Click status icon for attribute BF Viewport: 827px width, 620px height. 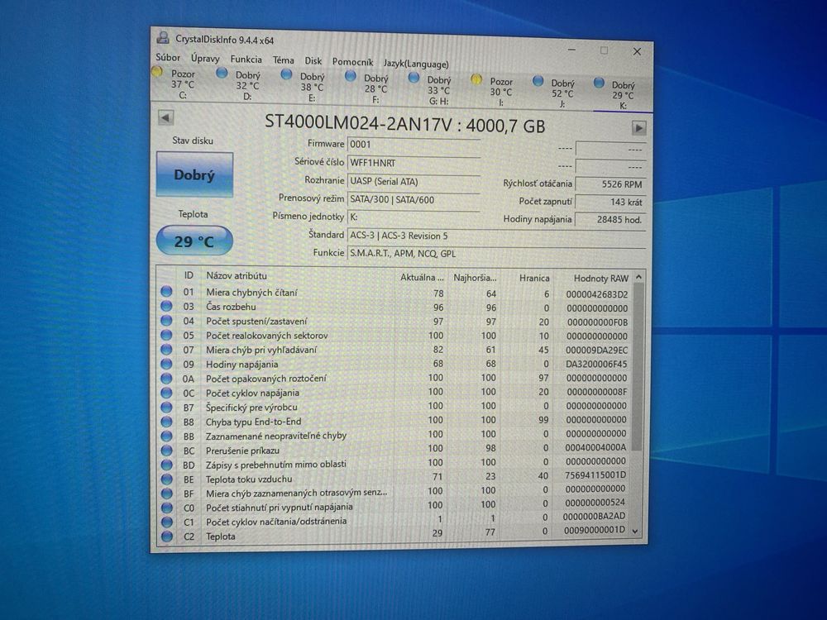[x=167, y=493]
